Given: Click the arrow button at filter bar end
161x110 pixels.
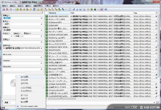Looking at the screenshot, I should 158,103.
